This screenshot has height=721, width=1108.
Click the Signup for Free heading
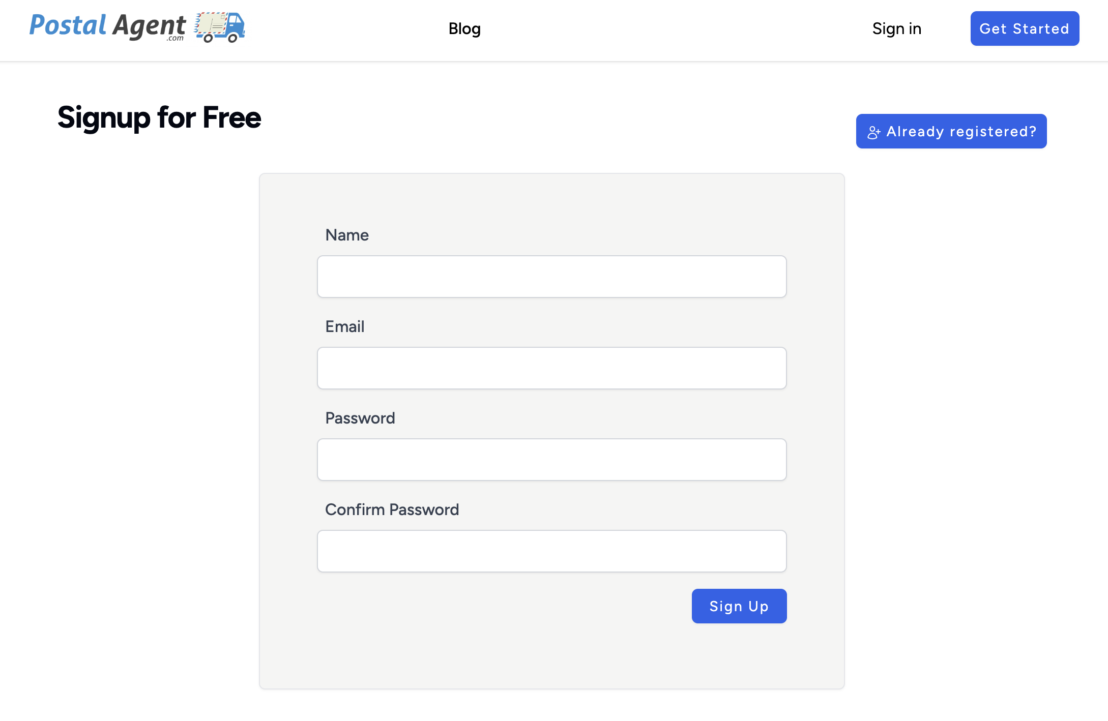coord(159,117)
